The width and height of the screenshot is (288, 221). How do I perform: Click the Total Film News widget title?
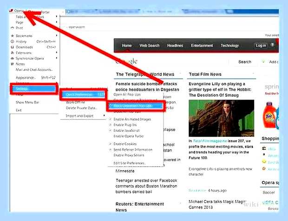click(x=205, y=74)
